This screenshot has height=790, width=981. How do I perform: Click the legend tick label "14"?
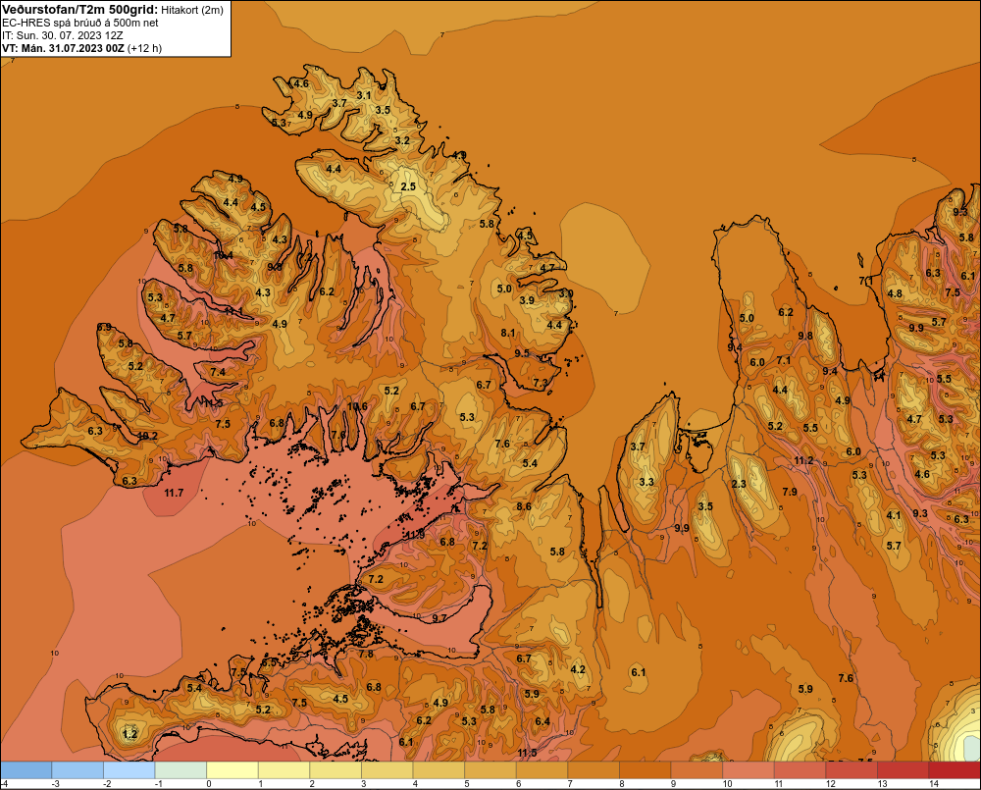coord(934,784)
